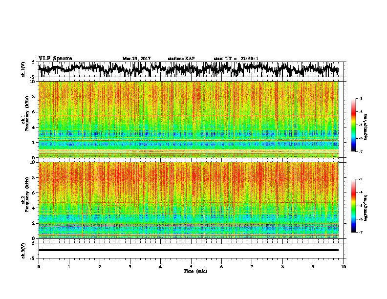Screen dimensions: 387x299
Task: Click the "3" tick on the time axis
Action: [130, 267]
